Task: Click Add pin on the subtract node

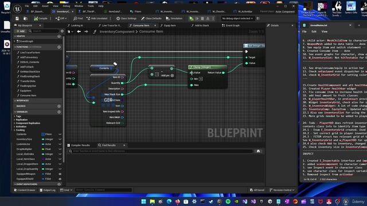Action: click(x=167, y=76)
